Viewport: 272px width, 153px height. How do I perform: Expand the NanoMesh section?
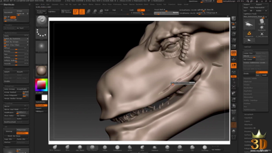(x=248, y=118)
